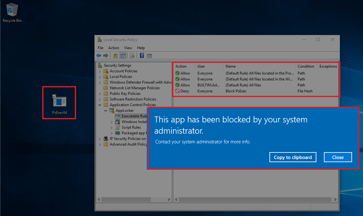The width and height of the screenshot is (363, 216).
Task: Maximize the Local Security Policy window
Action: (318, 39)
